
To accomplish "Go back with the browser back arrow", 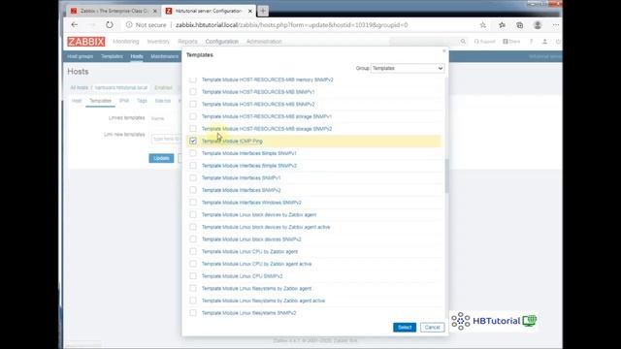I will pyautogui.click(x=75, y=25).
